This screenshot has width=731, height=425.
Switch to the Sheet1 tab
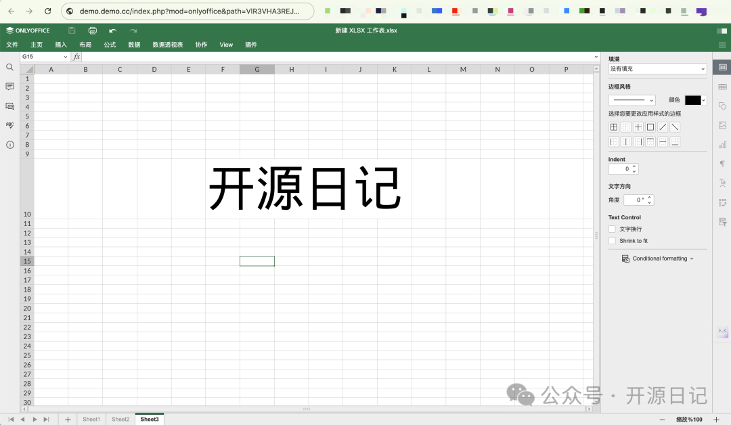pos(91,420)
